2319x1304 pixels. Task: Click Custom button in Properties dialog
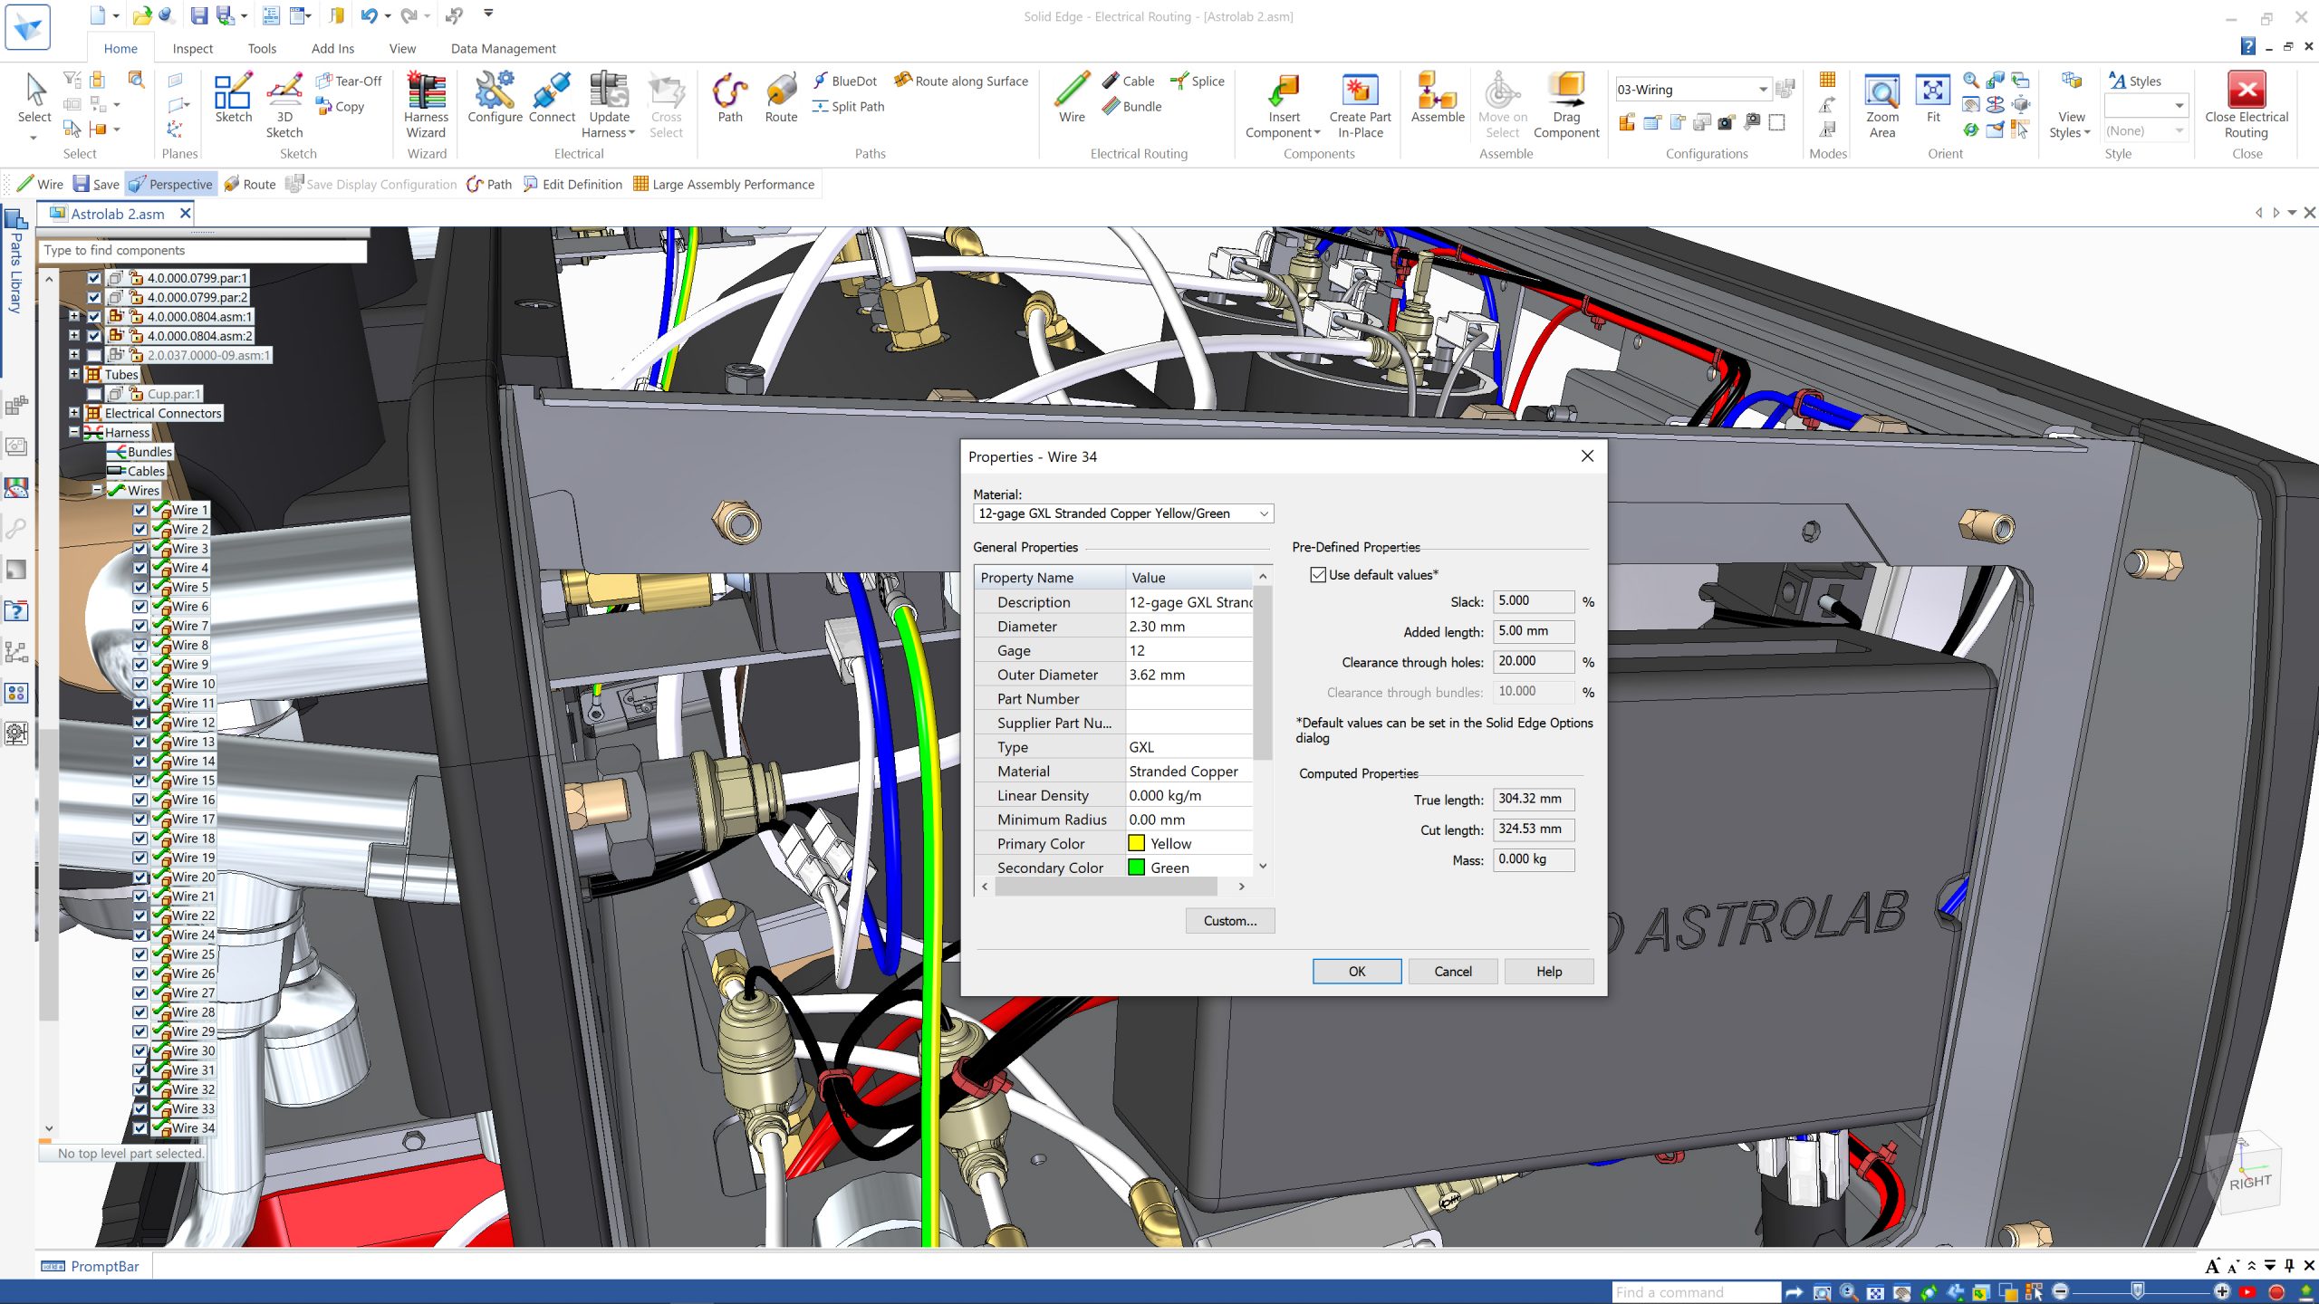pyautogui.click(x=1227, y=920)
